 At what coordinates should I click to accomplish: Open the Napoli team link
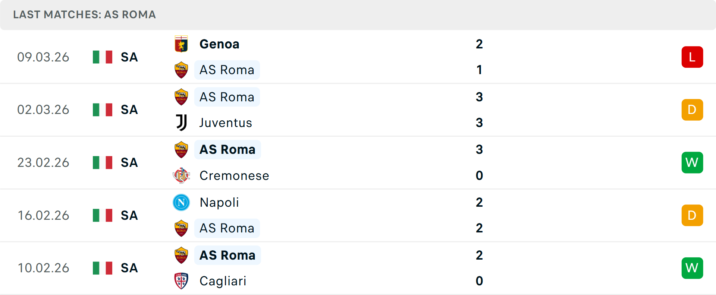point(219,202)
